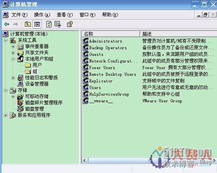This screenshot has width=217, height=173.
Task: Select the 用户 folder in tree
Action: [x=37, y=65]
